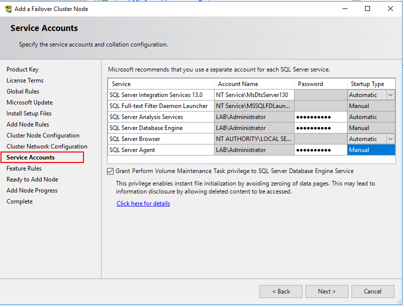Image resolution: width=404 pixels, height=307 pixels.
Task: Close the Add a Failover Cluster Node window
Action: click(x=390, y=9)
